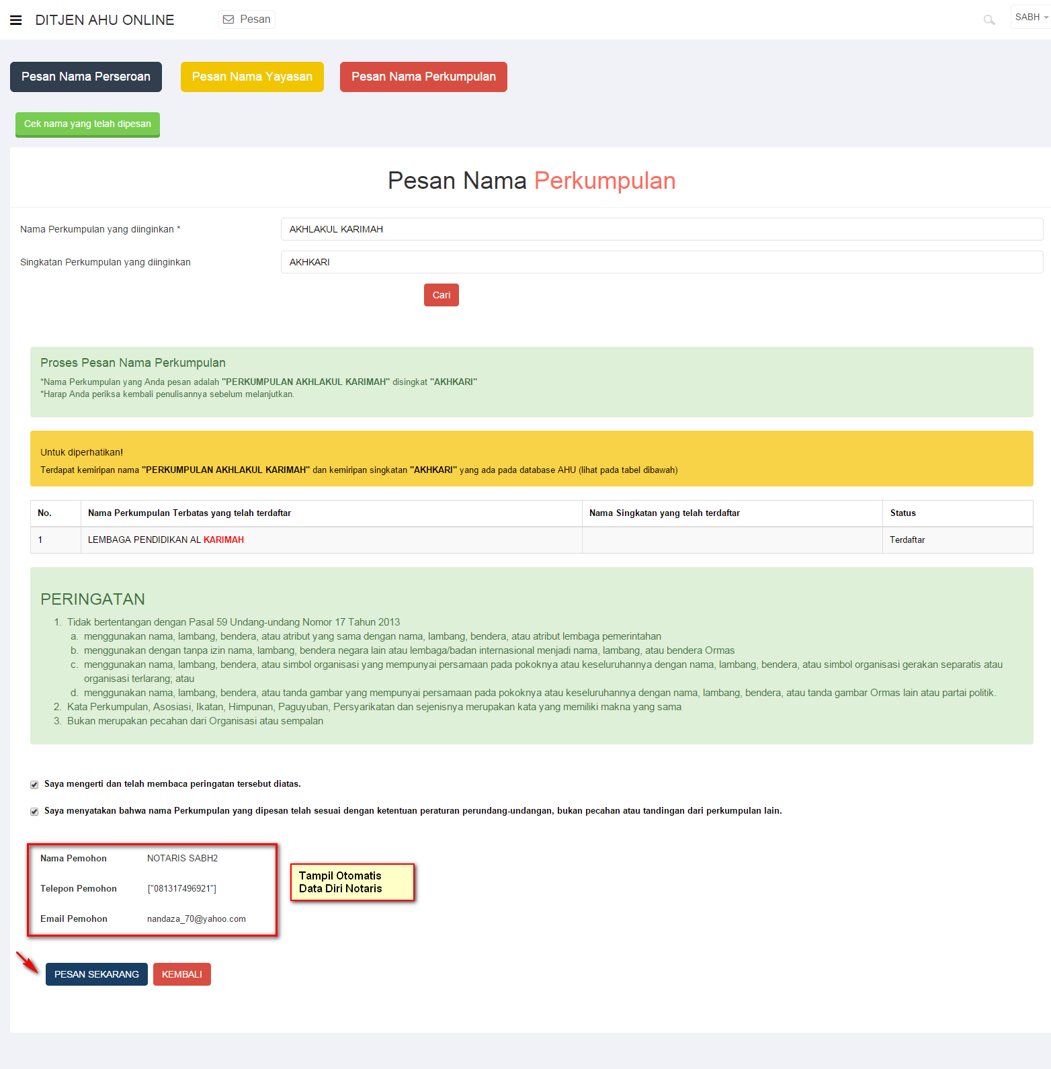Click the DITJEN AHU ONLINE title
Image resolution: width=1051 pixels, height=1069 pixels.
pos(105,20)
